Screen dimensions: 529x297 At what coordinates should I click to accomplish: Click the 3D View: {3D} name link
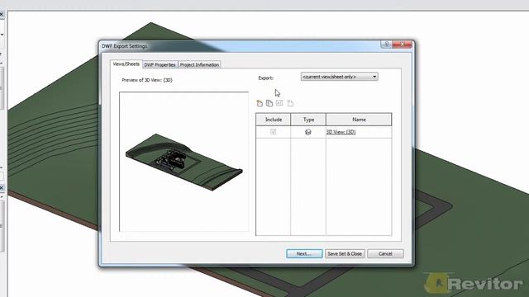(341, 132)
